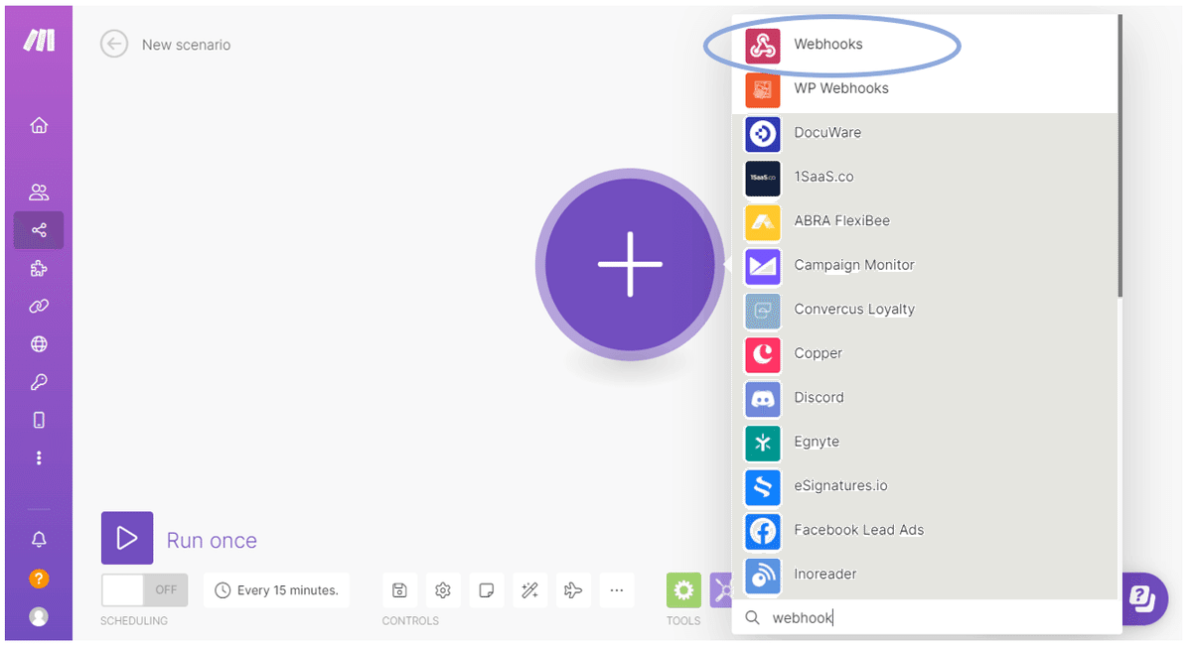The image size is (1192, 648).
Task: Save the scenario with disk icon
Action: [398, 590]
